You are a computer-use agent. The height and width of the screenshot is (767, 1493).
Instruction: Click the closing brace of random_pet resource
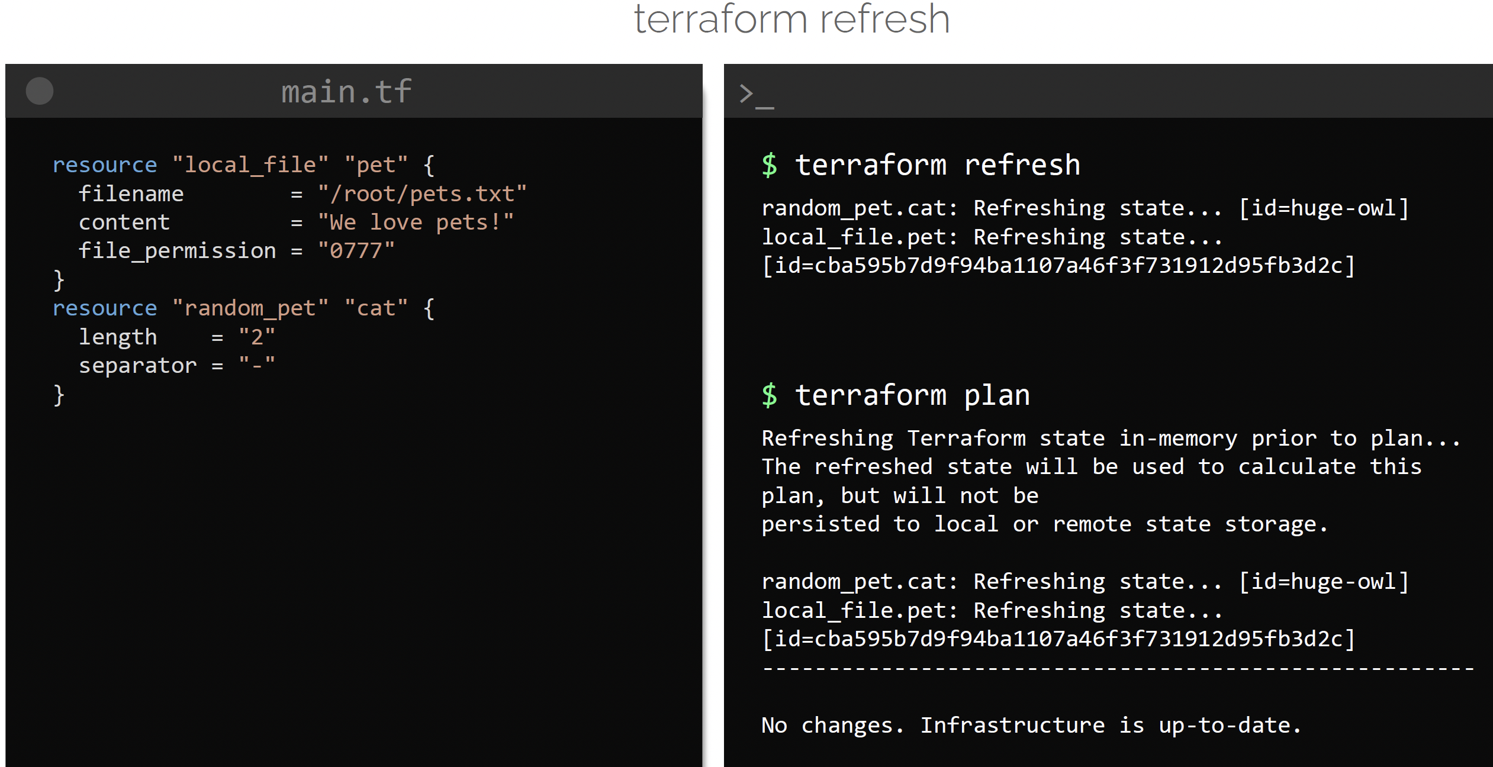click(59, 394)
